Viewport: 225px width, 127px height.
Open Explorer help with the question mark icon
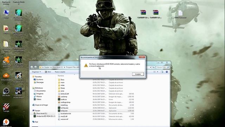[x=167, y=72]
